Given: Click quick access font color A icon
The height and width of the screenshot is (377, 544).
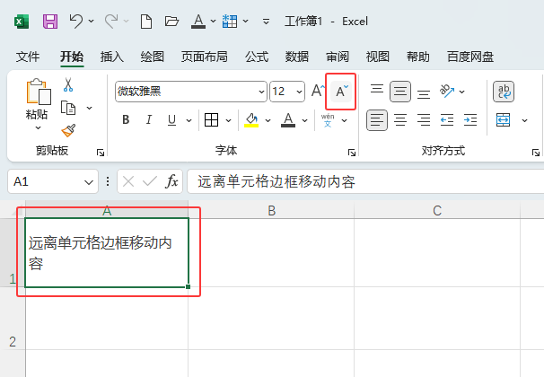Looking at the screenshot, I should [x=198, y=22].
